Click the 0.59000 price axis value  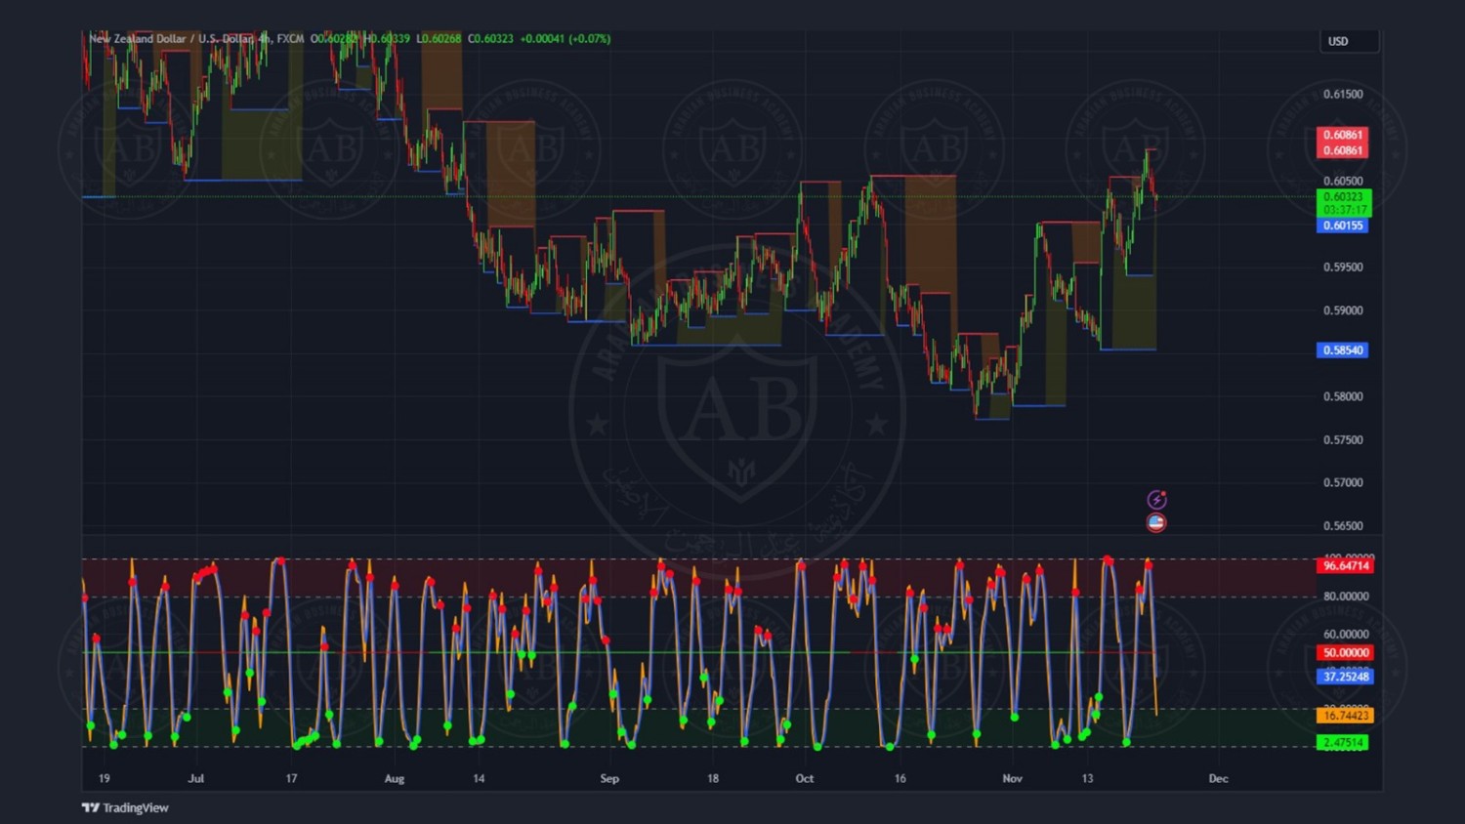(x=1343, y=310)
